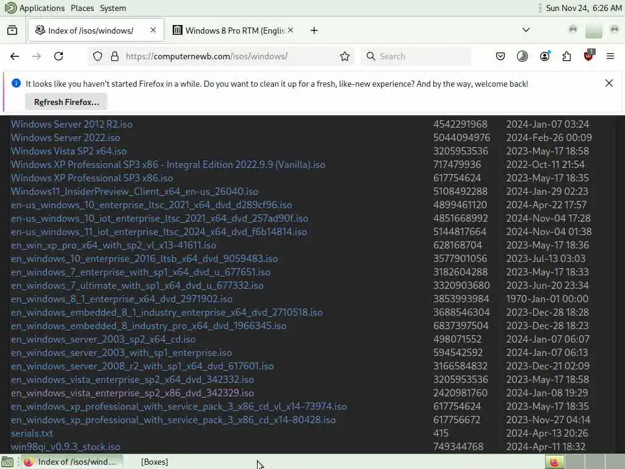625x469 pixels.
Task: Click the forward navigation arrow
Action: [37, 56]
